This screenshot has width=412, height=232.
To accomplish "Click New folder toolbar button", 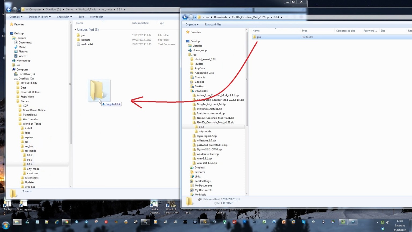I will [x=97, y=17].
